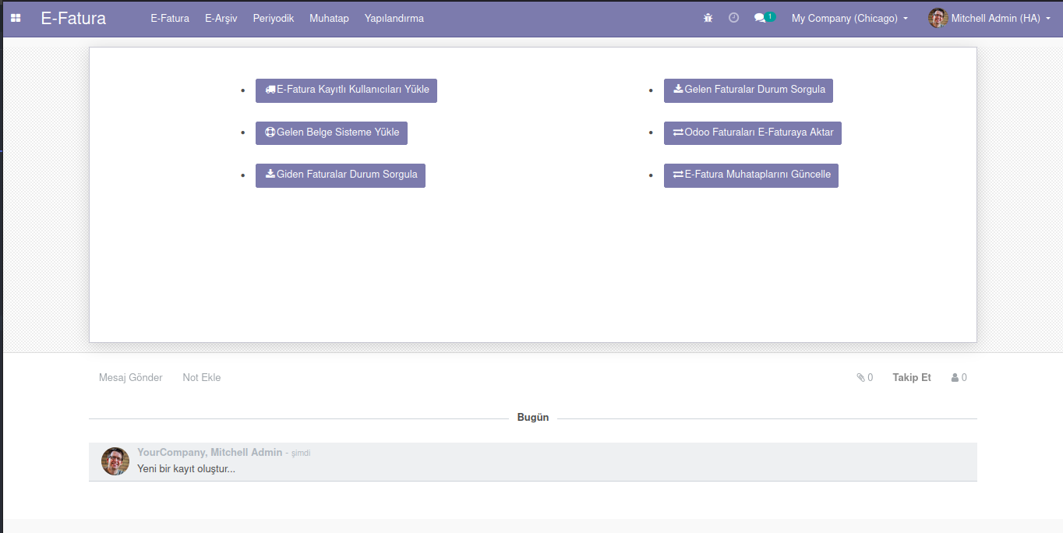Open the activities clock icon
Viewport: 1063px width, 533px height.
pyautogui.click(x=733, y=18)
